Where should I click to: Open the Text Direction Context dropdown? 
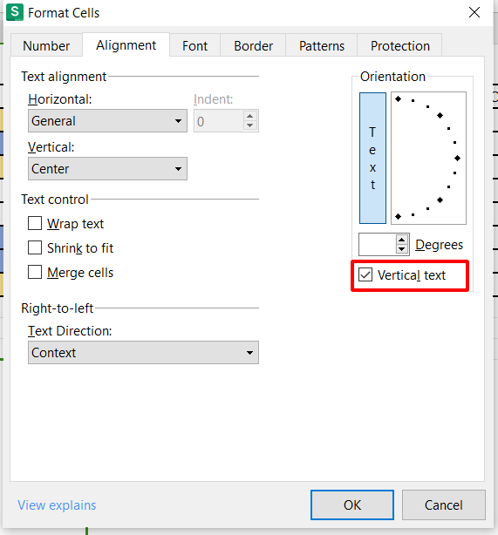[143, 353]
